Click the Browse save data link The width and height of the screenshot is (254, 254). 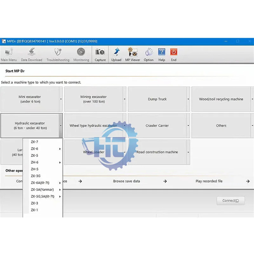pyautogui.click(x=126, y=181)
